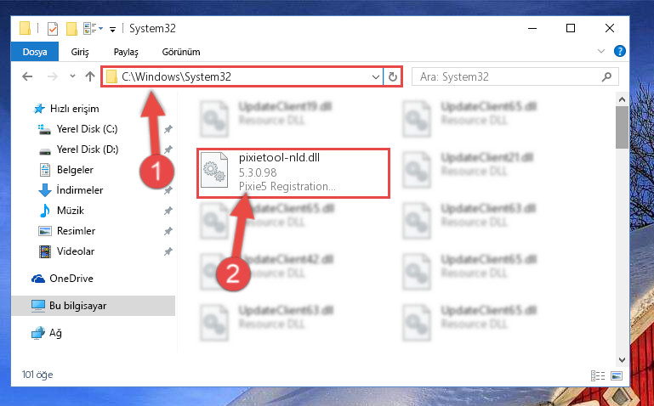The image size is (654, 406).
Task: Open the Help question mark icon
Action: click(x=620, y=51)
